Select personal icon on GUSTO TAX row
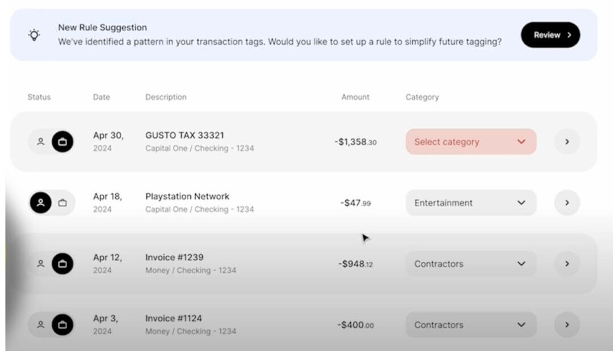This screenshot has height=351, width=613. click(40, 142)
